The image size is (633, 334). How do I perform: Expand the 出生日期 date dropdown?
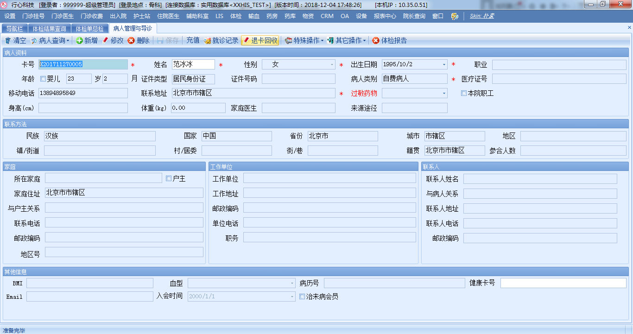tap(444, 65)
